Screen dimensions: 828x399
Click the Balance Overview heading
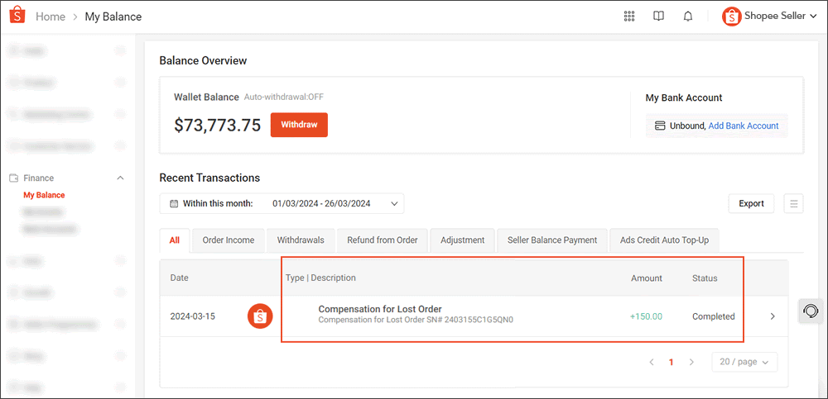(204, 60)
